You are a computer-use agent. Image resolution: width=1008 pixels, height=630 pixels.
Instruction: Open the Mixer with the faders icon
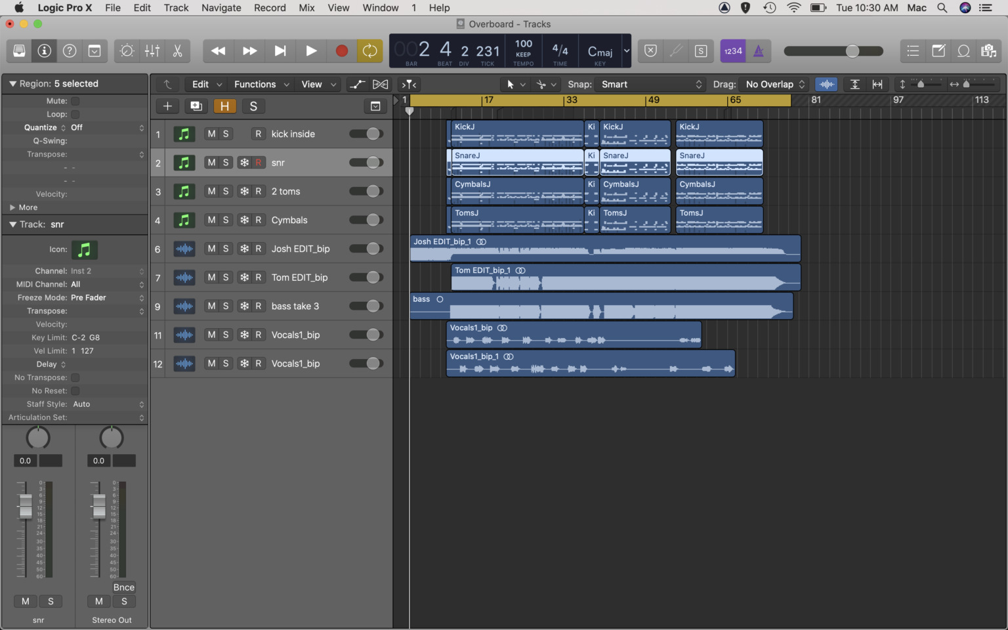(x=152, y=51)
